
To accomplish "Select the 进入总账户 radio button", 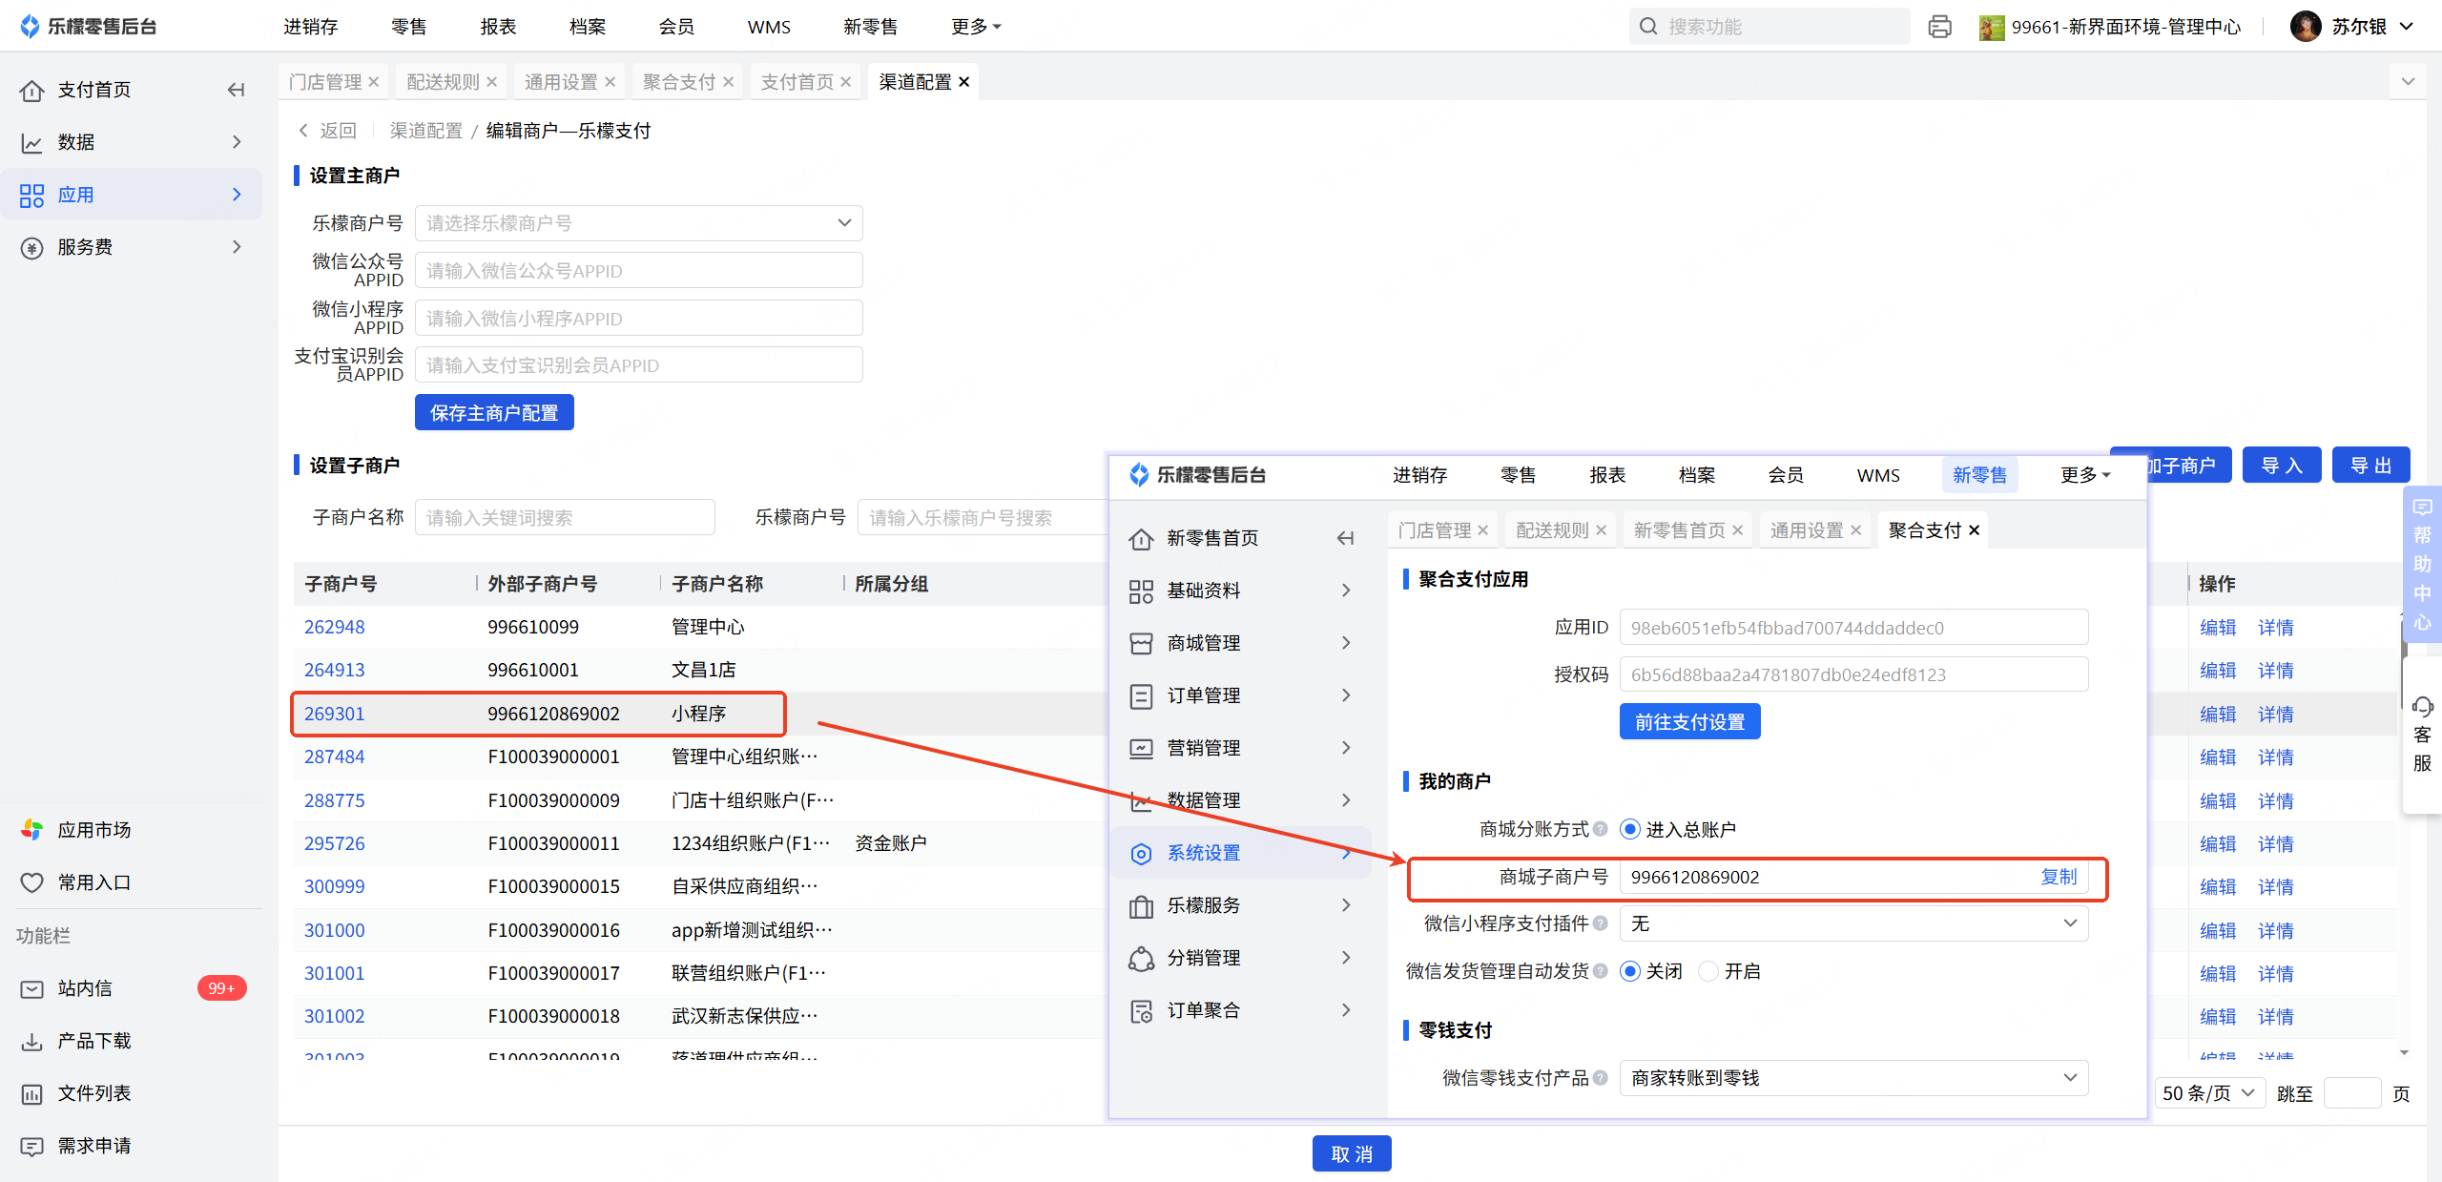I will [x=1630, y=829].
